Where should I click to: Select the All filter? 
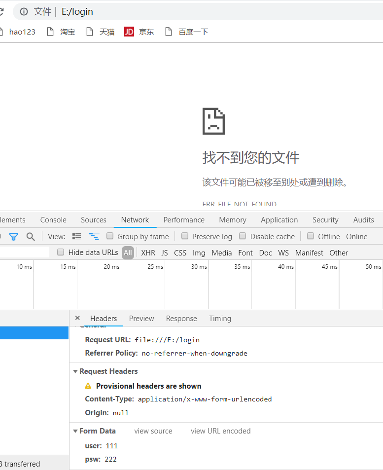point(128,253)
